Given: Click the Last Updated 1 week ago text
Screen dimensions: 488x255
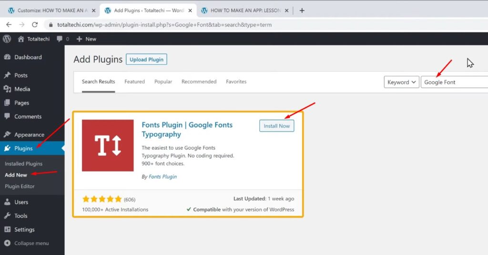Looking at the screenshot, I should coord(264,199).
